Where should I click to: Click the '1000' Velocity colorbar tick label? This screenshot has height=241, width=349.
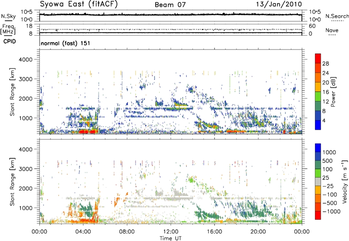click(329, 152)
